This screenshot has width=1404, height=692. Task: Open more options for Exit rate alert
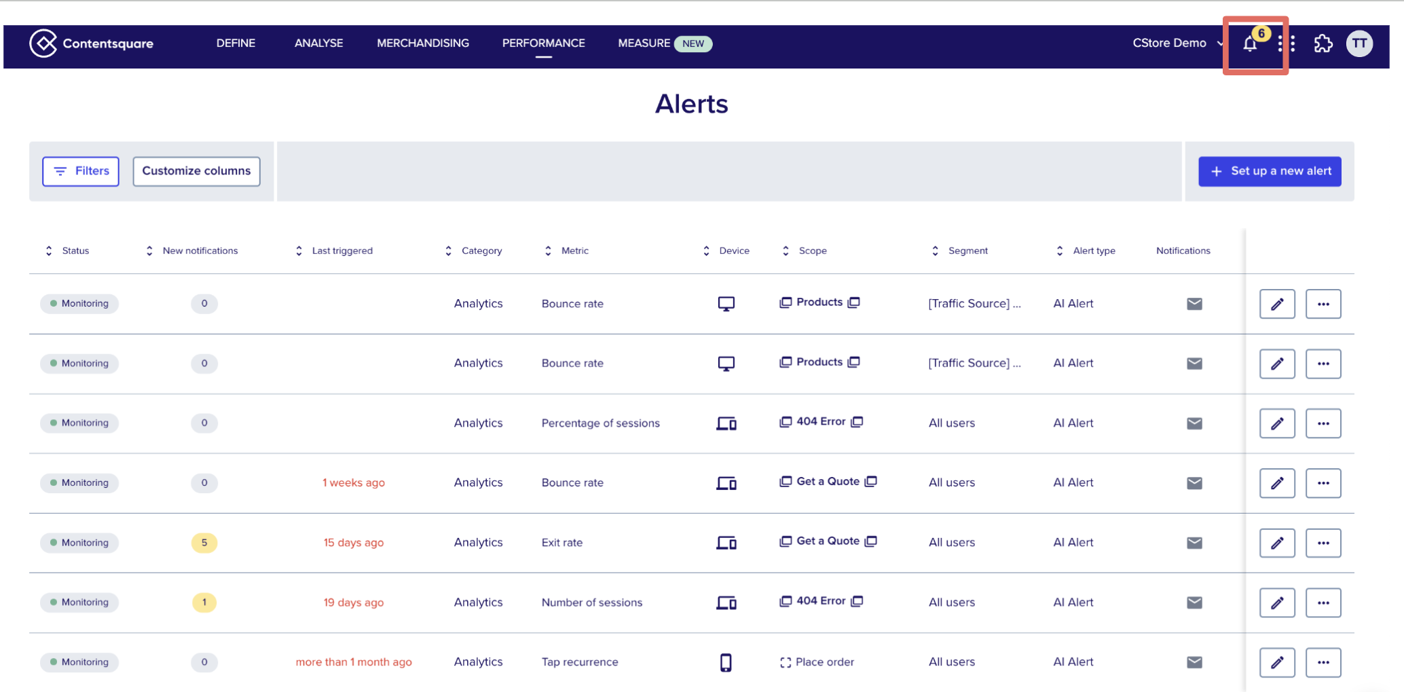tap(1323, 543)
